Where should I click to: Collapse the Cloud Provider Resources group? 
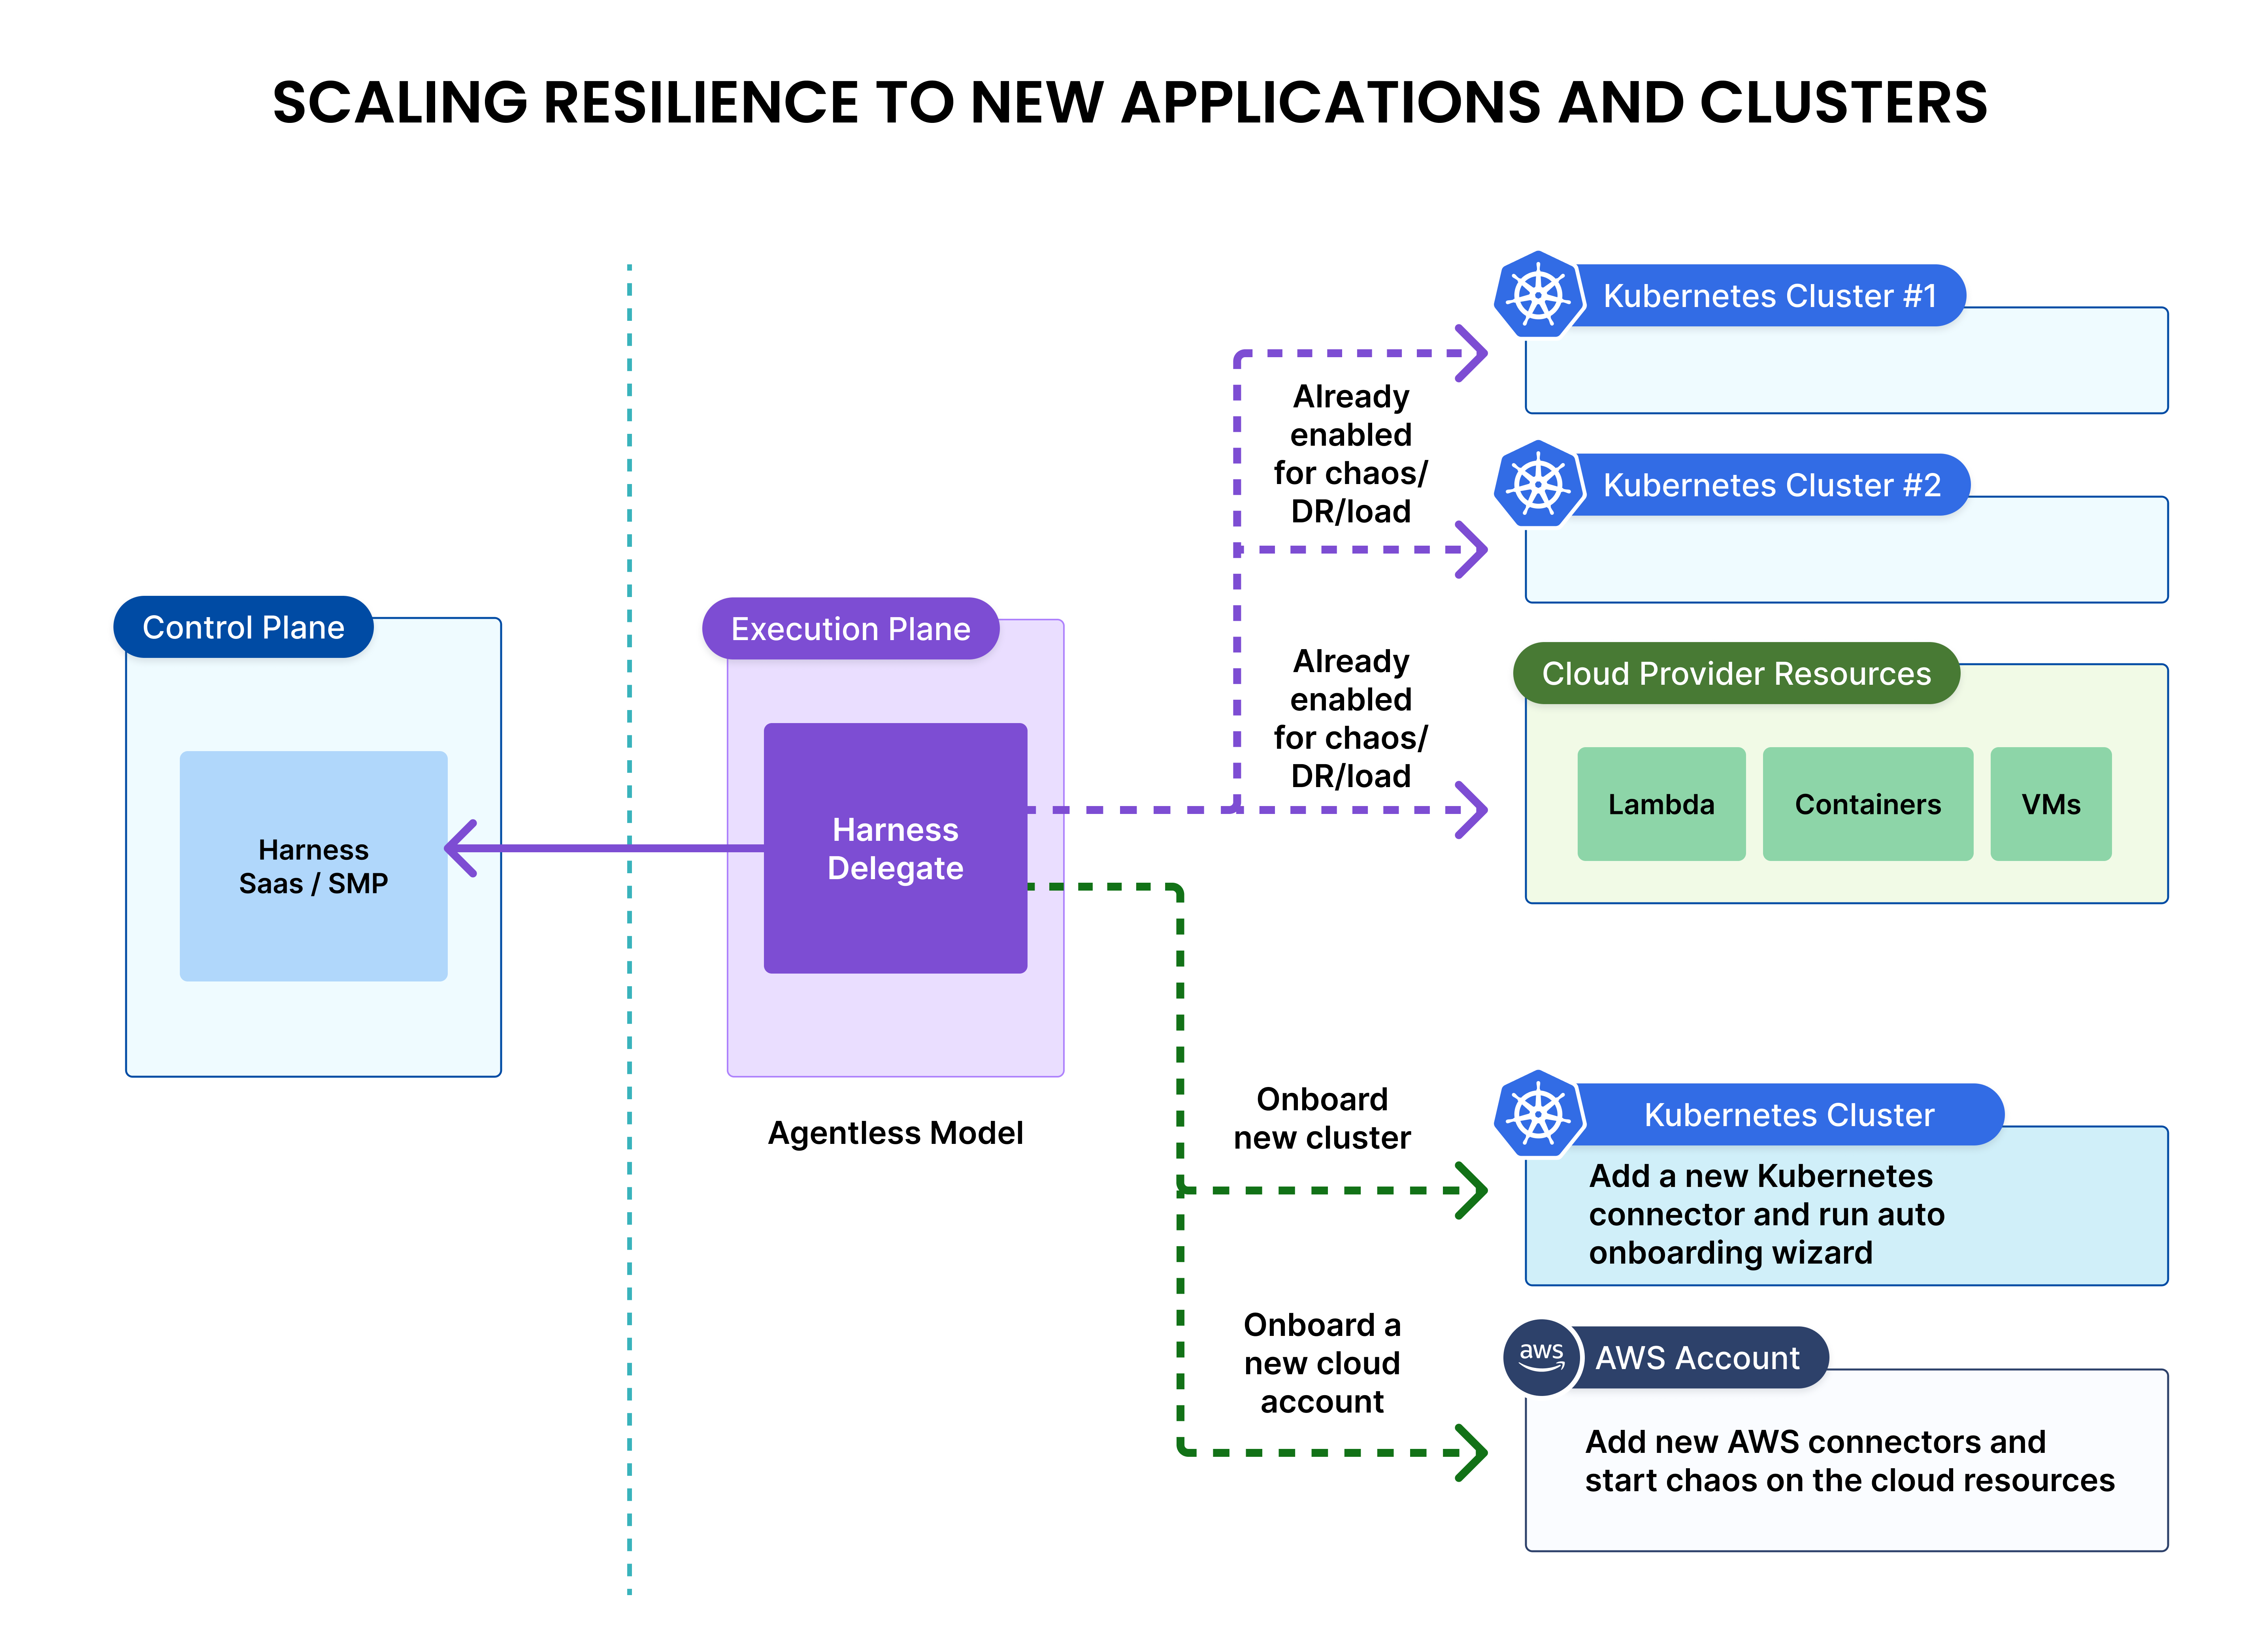point(1736,674)
